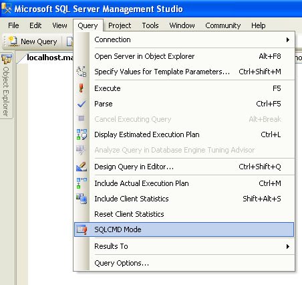Expand the Connection submenu arrow
302x285 pixels.
click(x=288, y=40)
